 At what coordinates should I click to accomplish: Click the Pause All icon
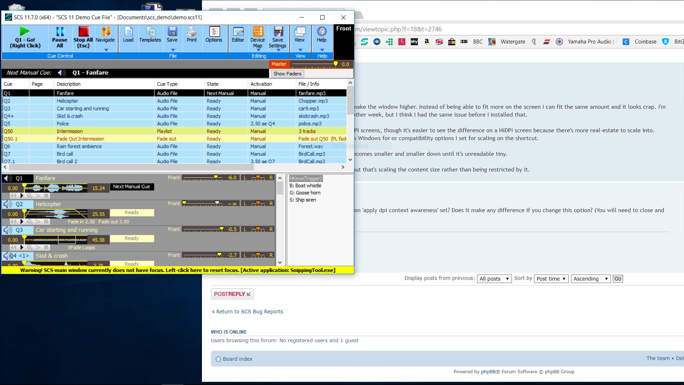click(60, 32)
